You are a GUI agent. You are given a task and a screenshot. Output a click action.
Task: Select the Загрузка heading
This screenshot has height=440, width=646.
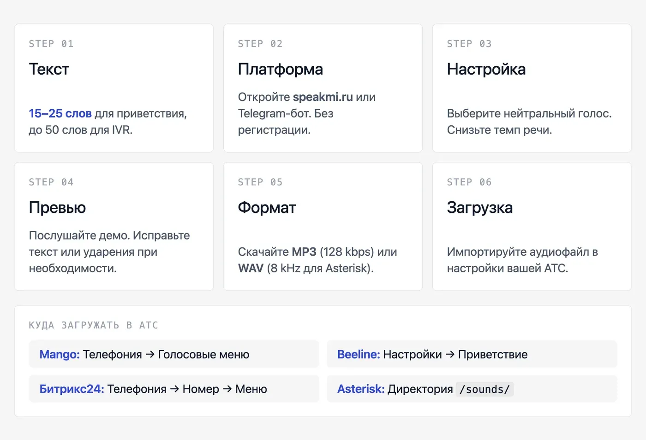480,208
